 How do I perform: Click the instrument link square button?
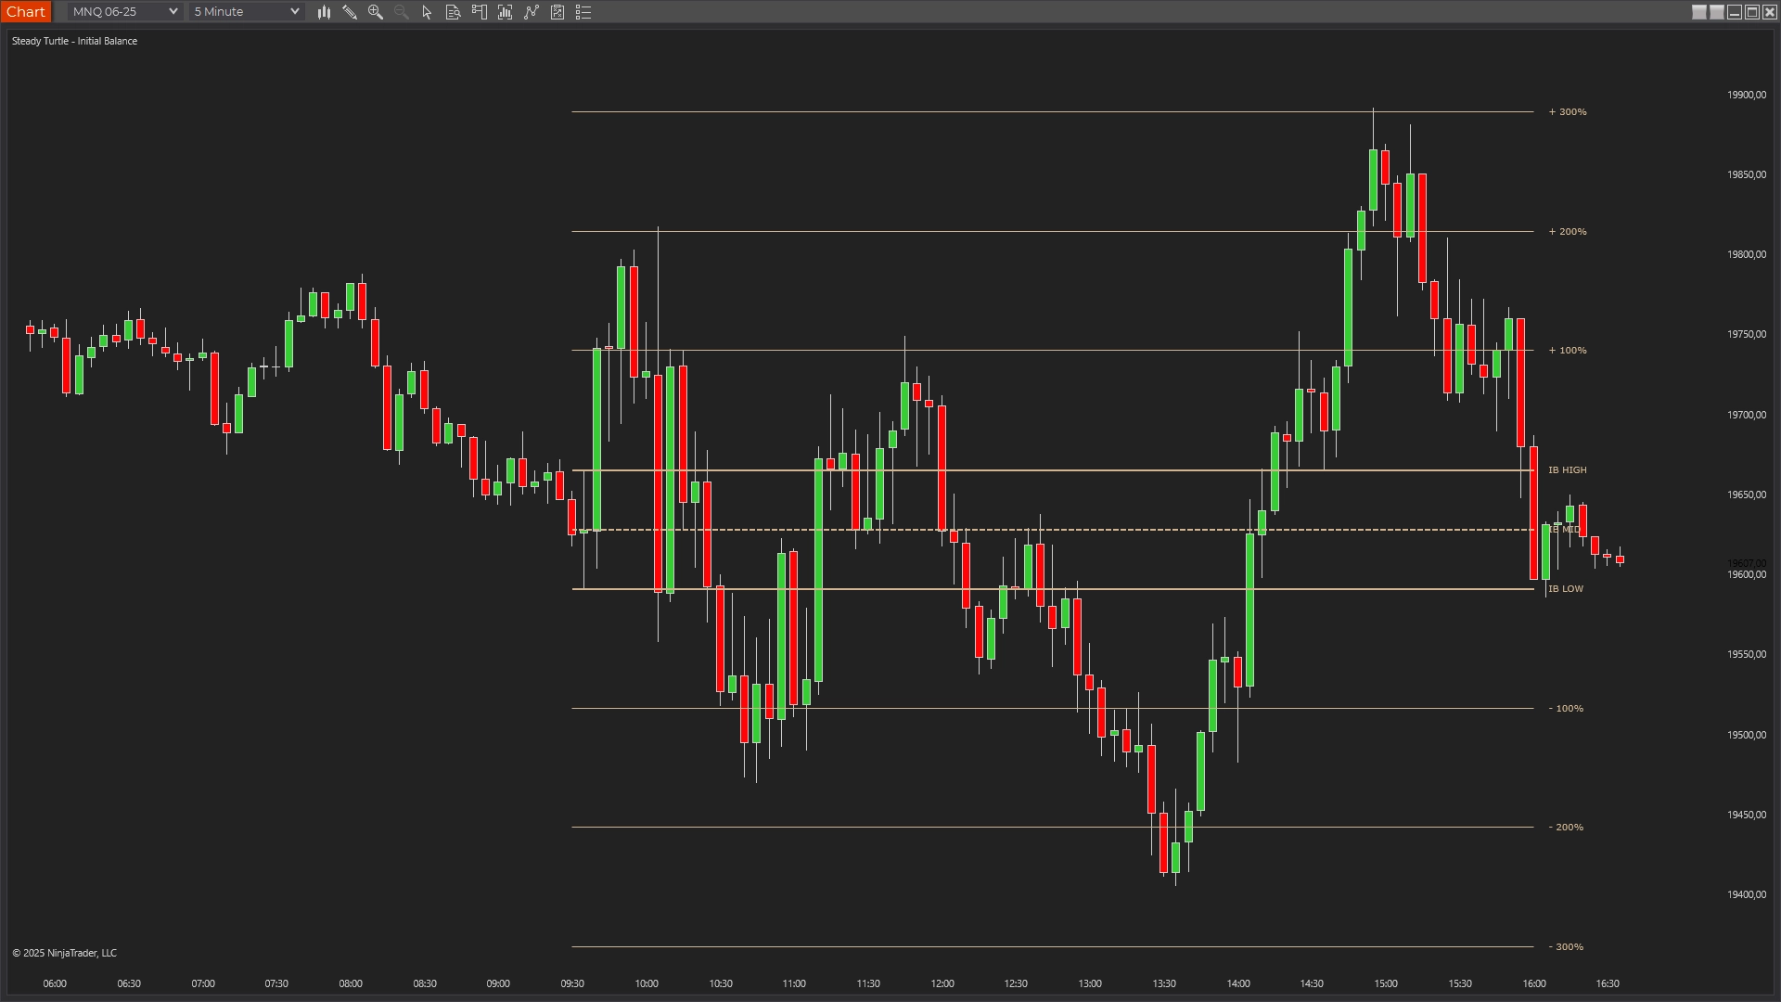click(1699, 12)
